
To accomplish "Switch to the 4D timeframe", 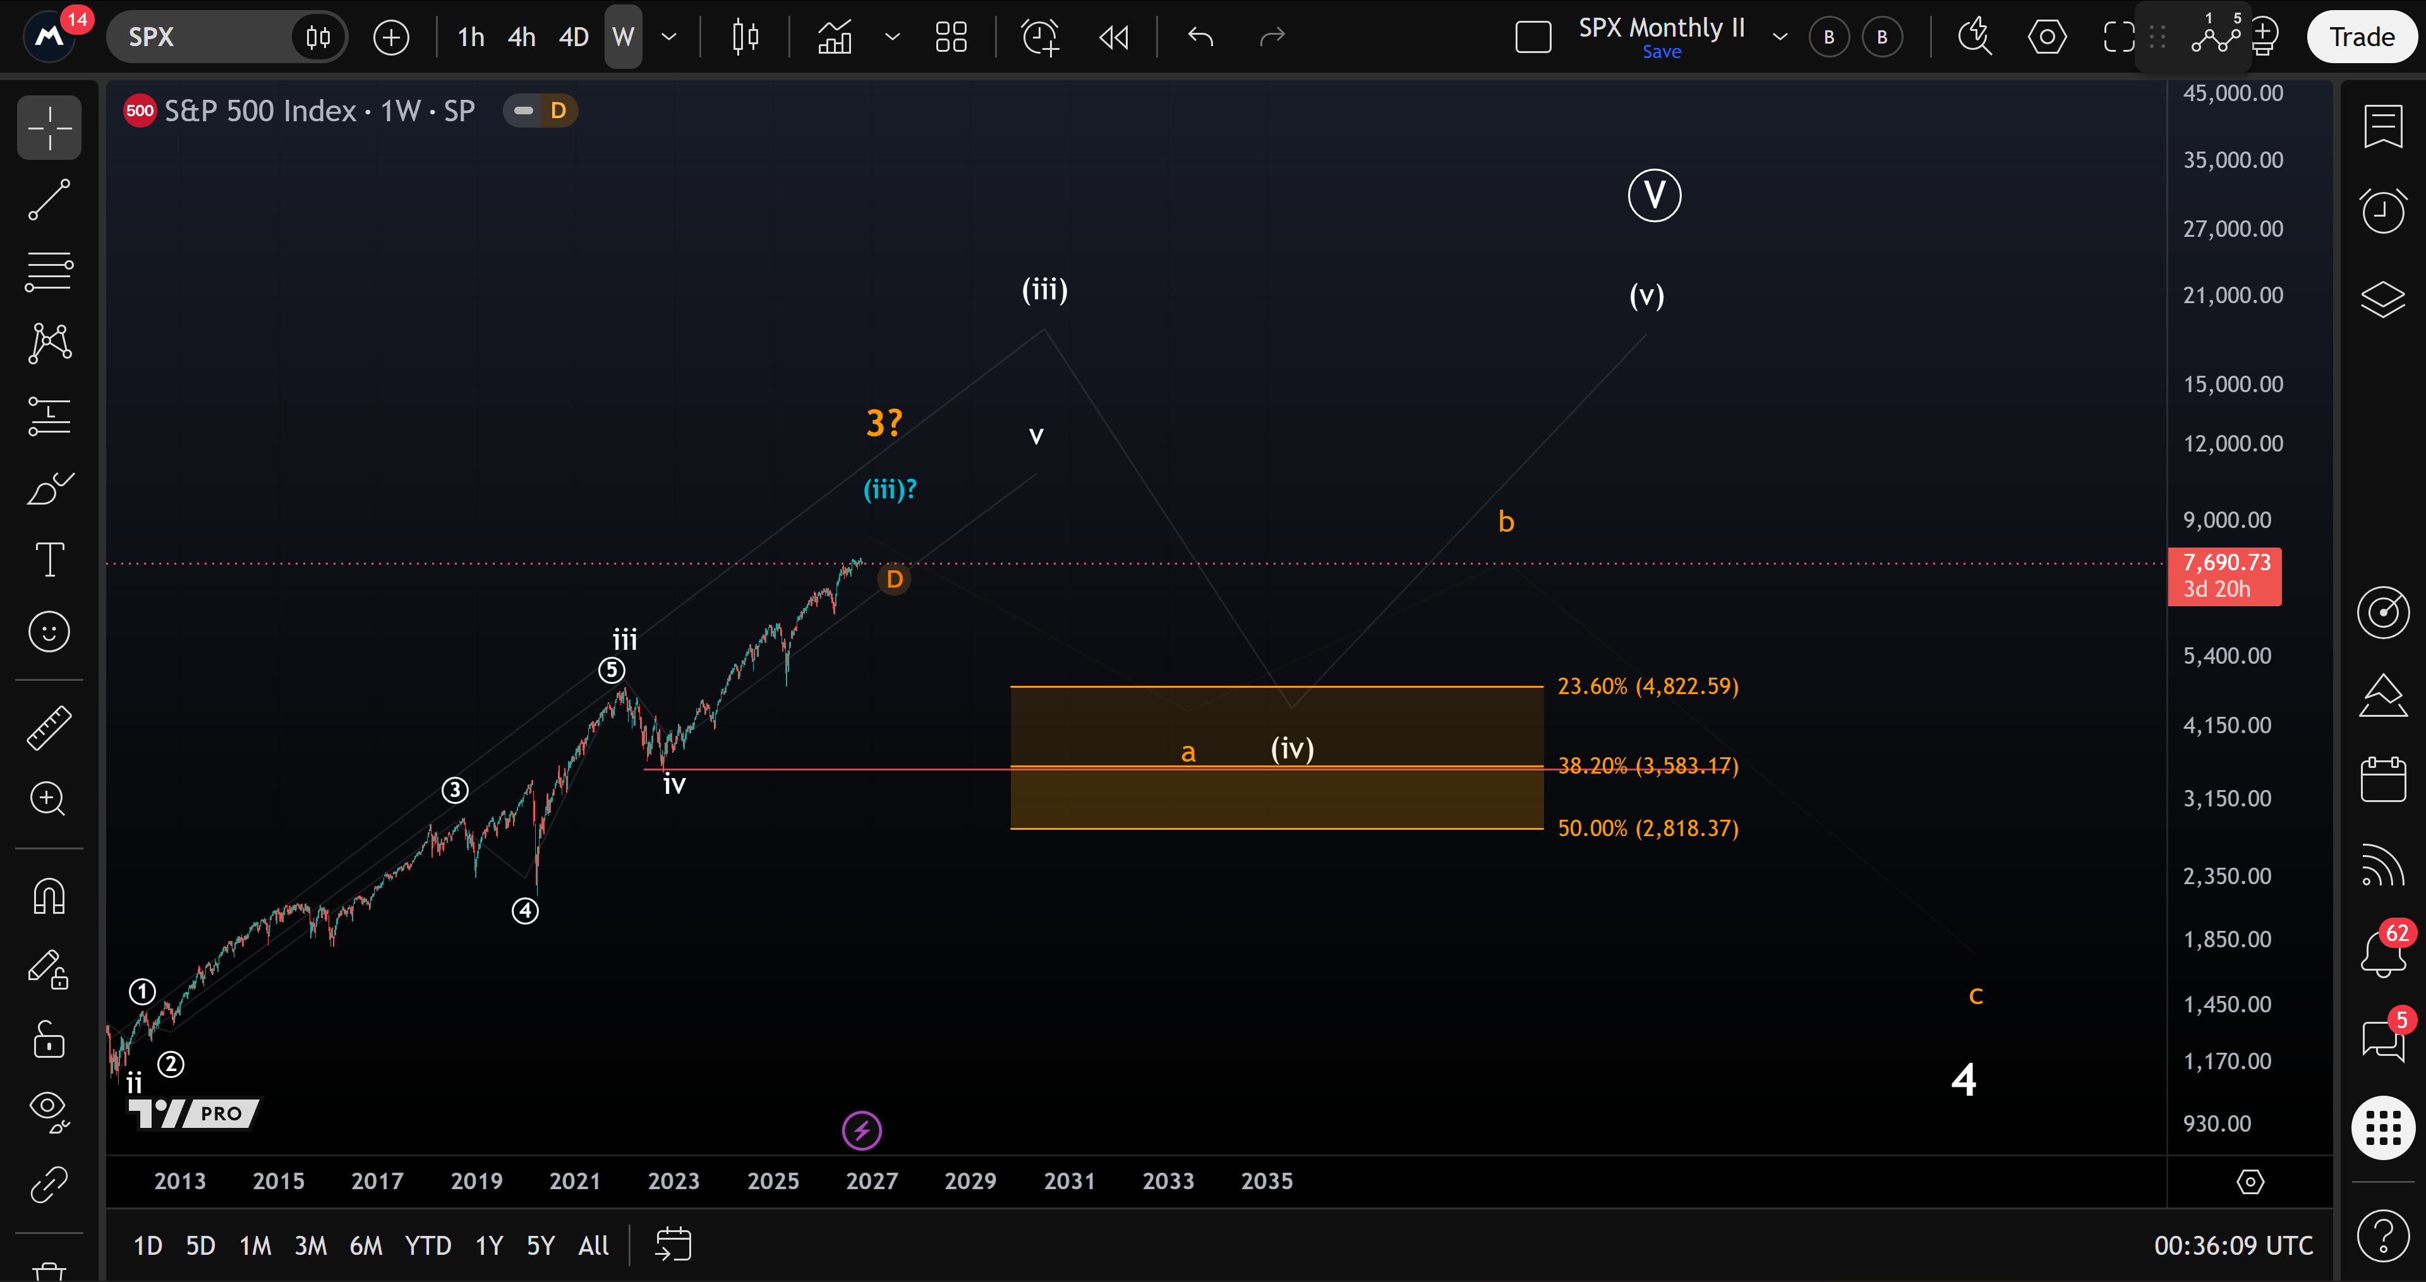I will (x=574, y=37).
